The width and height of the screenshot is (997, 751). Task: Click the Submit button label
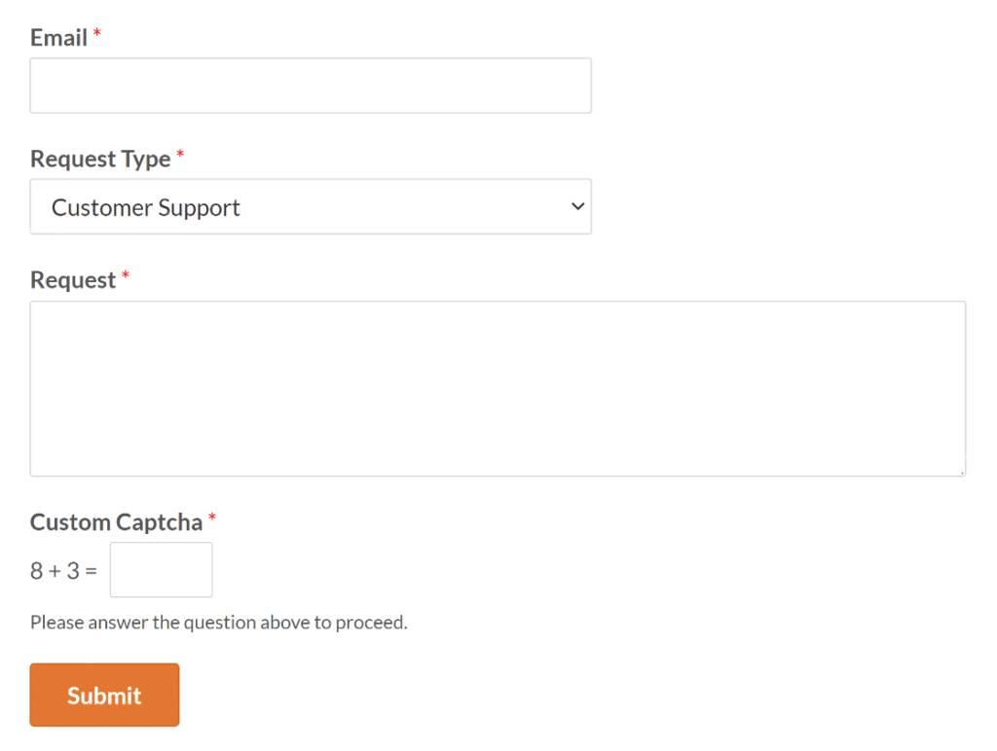click(103, 695)
